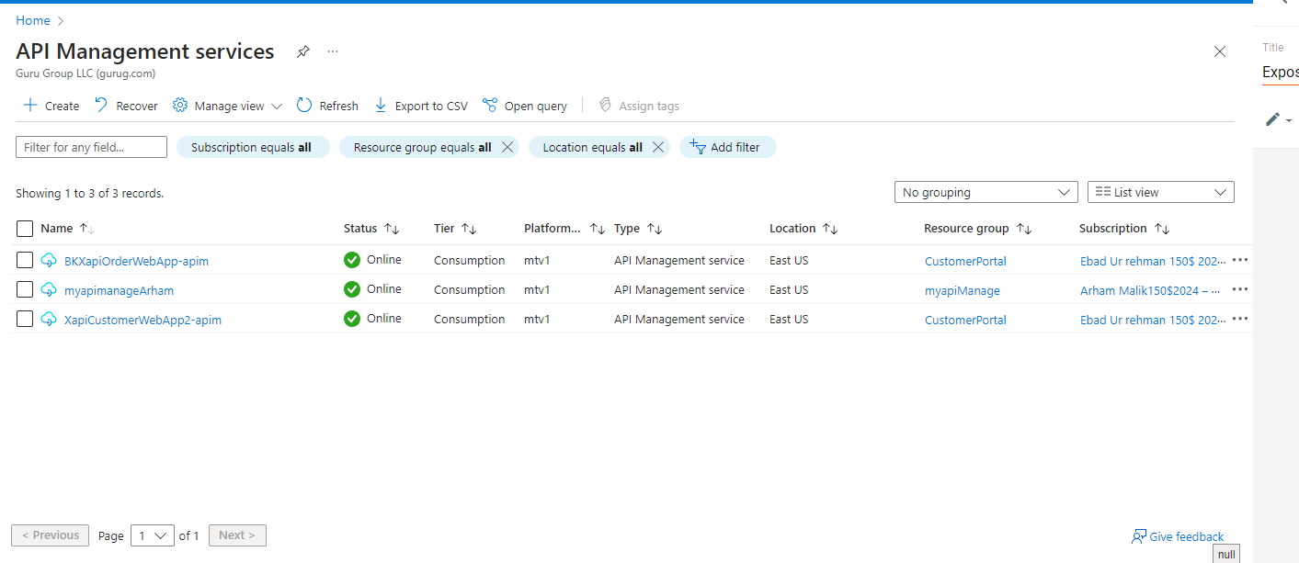Open the more options ellipsis beside title
The height and width of the screenshot is (563, 1299).
coord(333,51)
